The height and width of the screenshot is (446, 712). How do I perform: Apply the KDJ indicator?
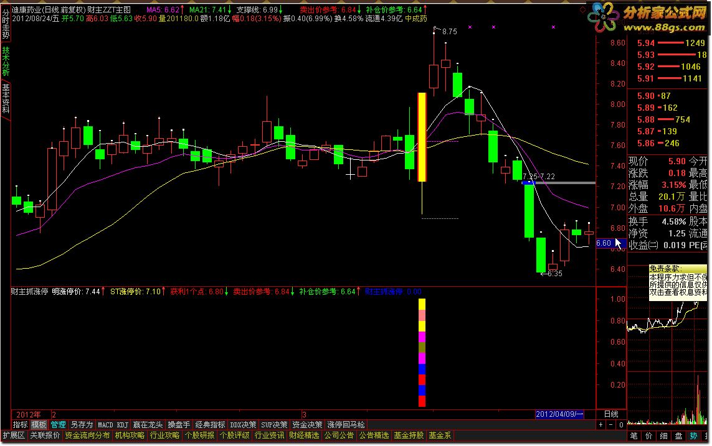point(123,425)
